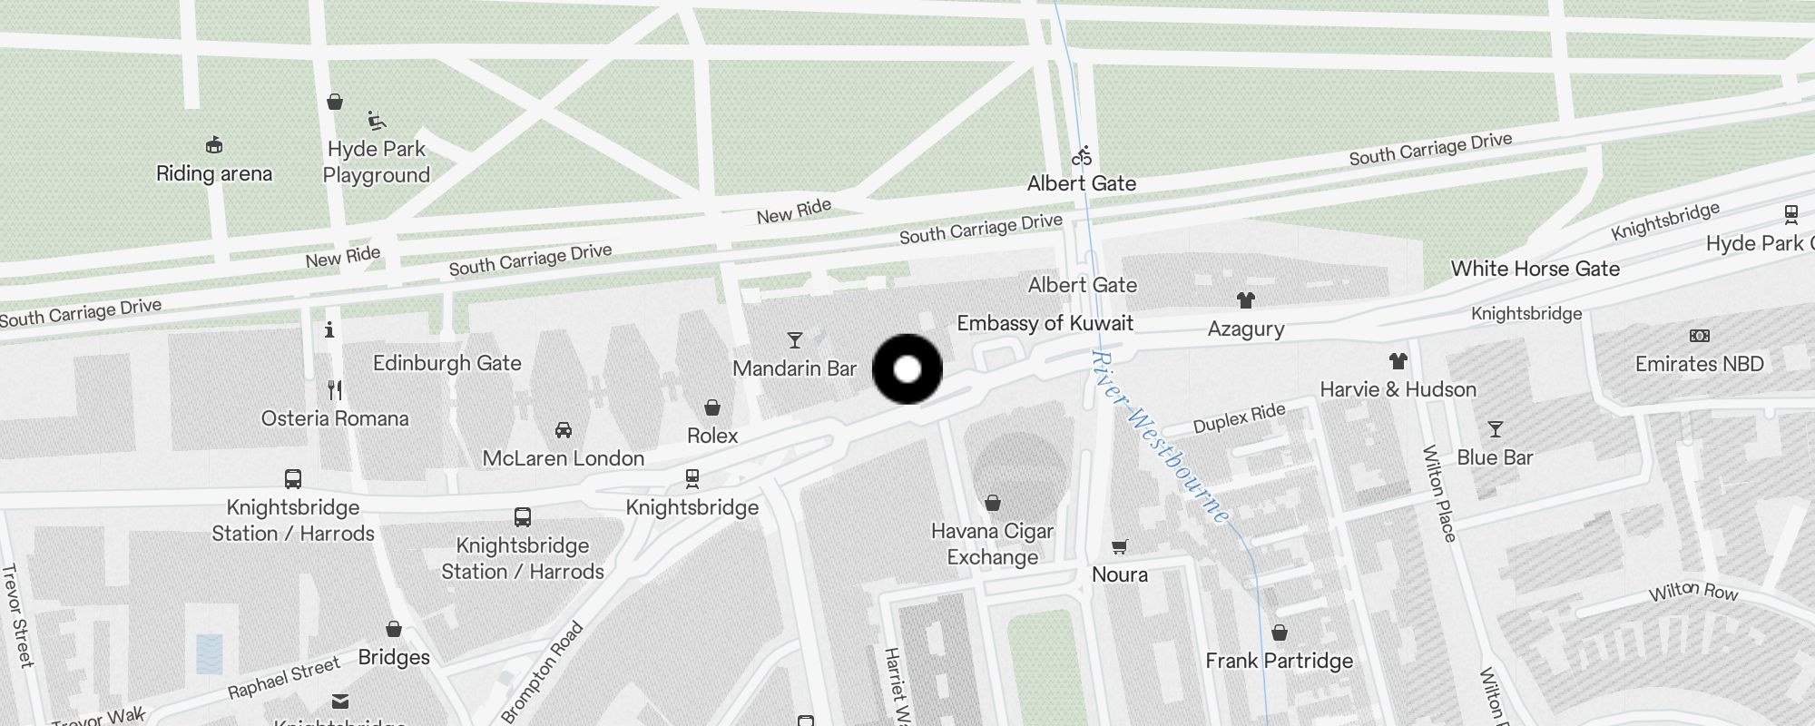Click the Frank Partridge shop icon
The width and height of the screenshot is (1815, 726).
pos(1279,633)
